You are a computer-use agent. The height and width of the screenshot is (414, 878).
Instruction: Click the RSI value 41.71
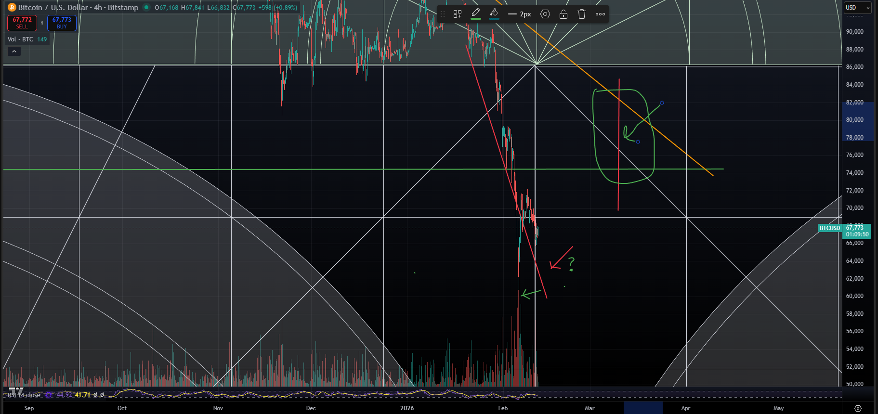click(82, 395)
